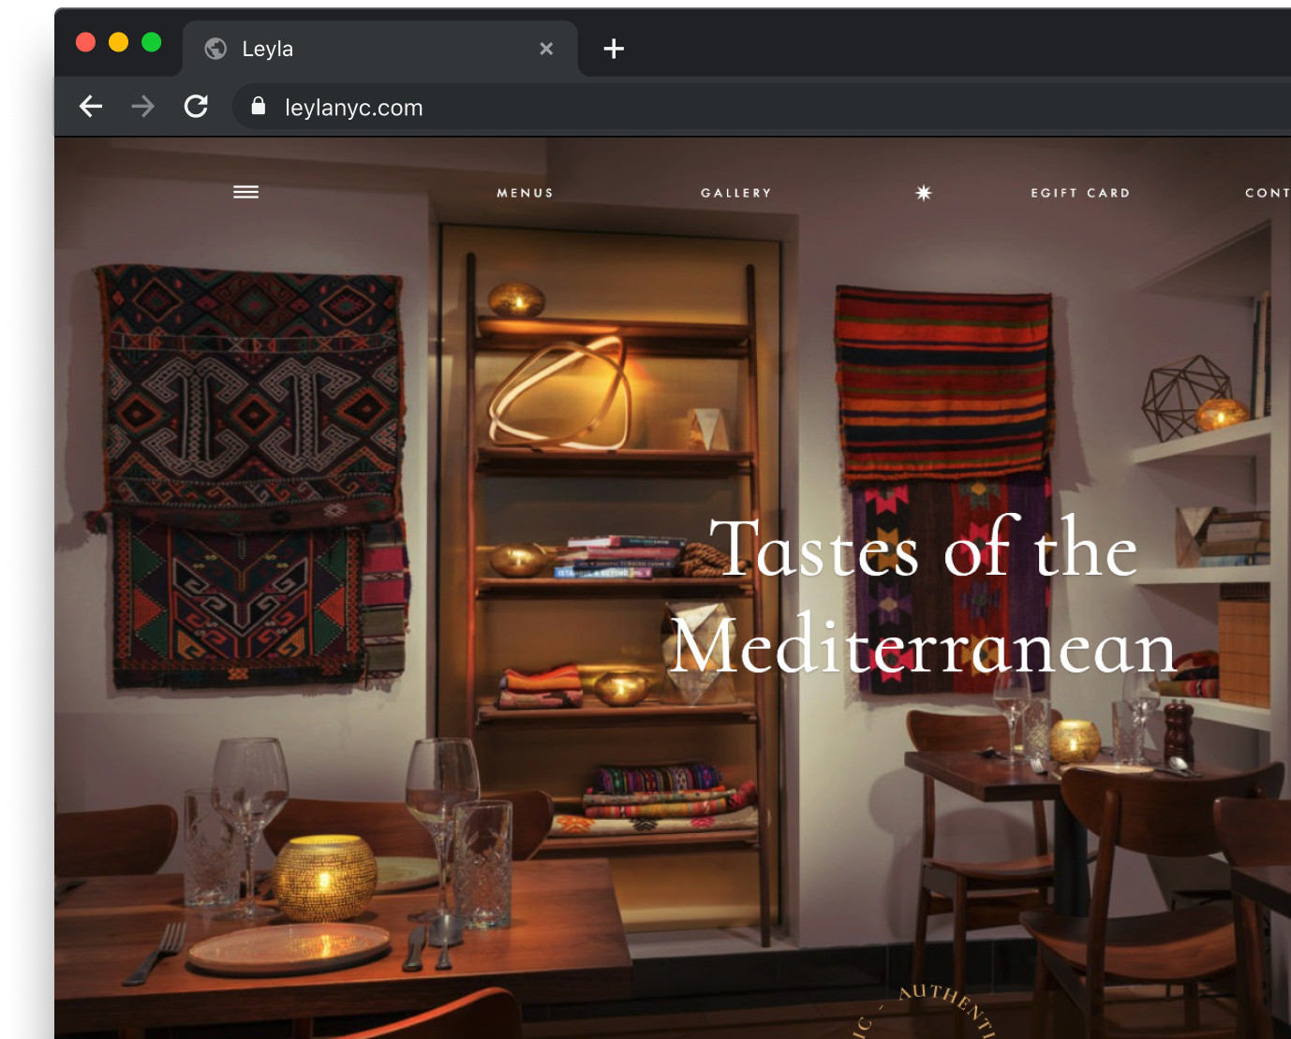Go back with the browser back arrow
This screenshot has width=1291, height=1039.
91,107
